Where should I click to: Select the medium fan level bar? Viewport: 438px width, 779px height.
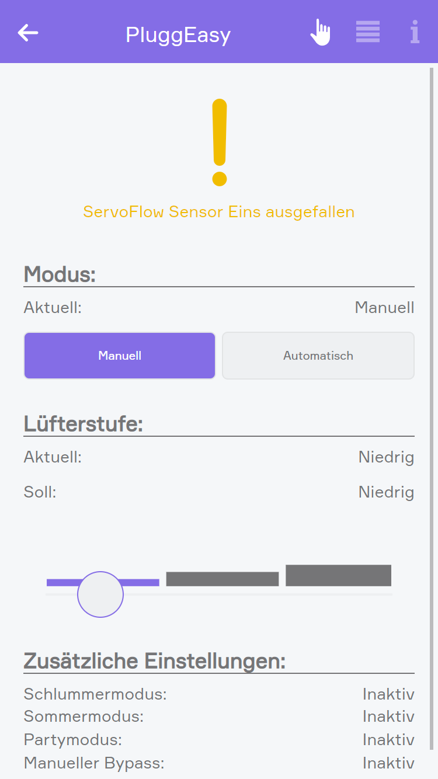pyautogui.click(x=222, y=579)
